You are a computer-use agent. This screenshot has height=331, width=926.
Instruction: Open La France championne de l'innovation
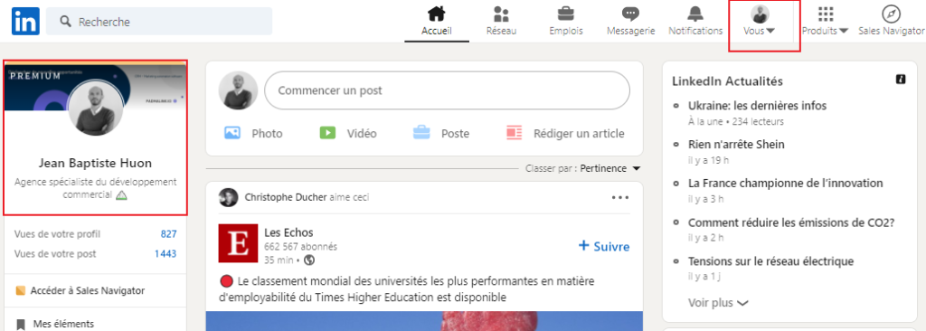point(786,184)
